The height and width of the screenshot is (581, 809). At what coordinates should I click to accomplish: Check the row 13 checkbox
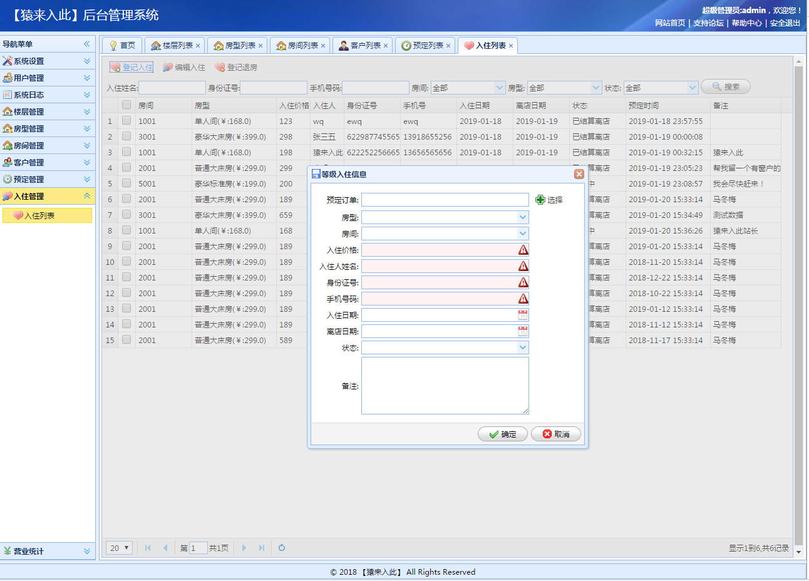click(x=126, y=309)
